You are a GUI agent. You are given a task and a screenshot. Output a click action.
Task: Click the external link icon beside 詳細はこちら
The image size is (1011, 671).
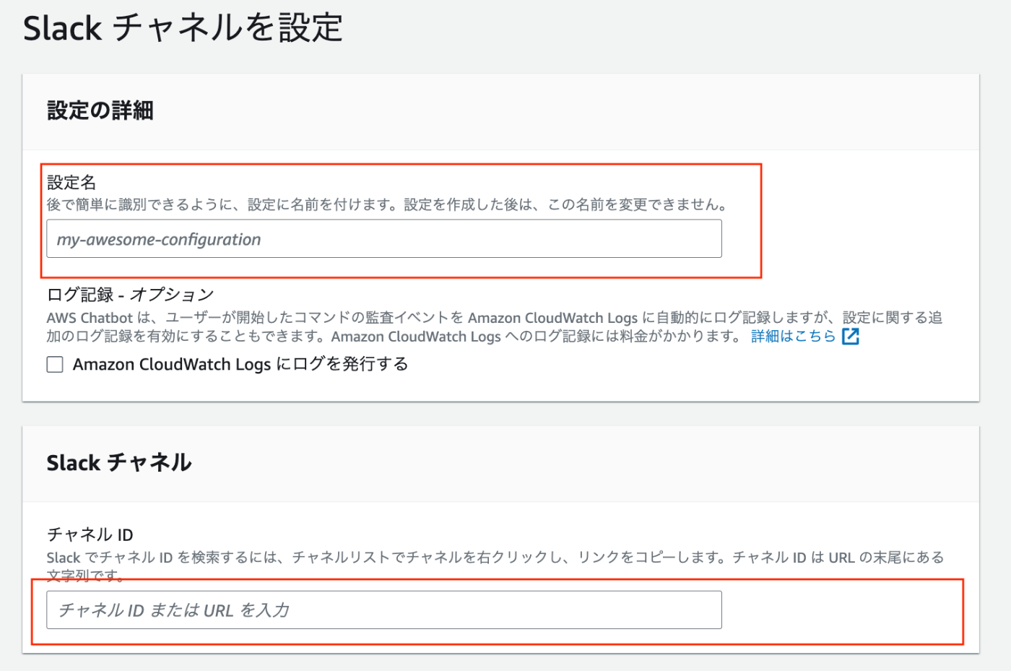[851, 337]
